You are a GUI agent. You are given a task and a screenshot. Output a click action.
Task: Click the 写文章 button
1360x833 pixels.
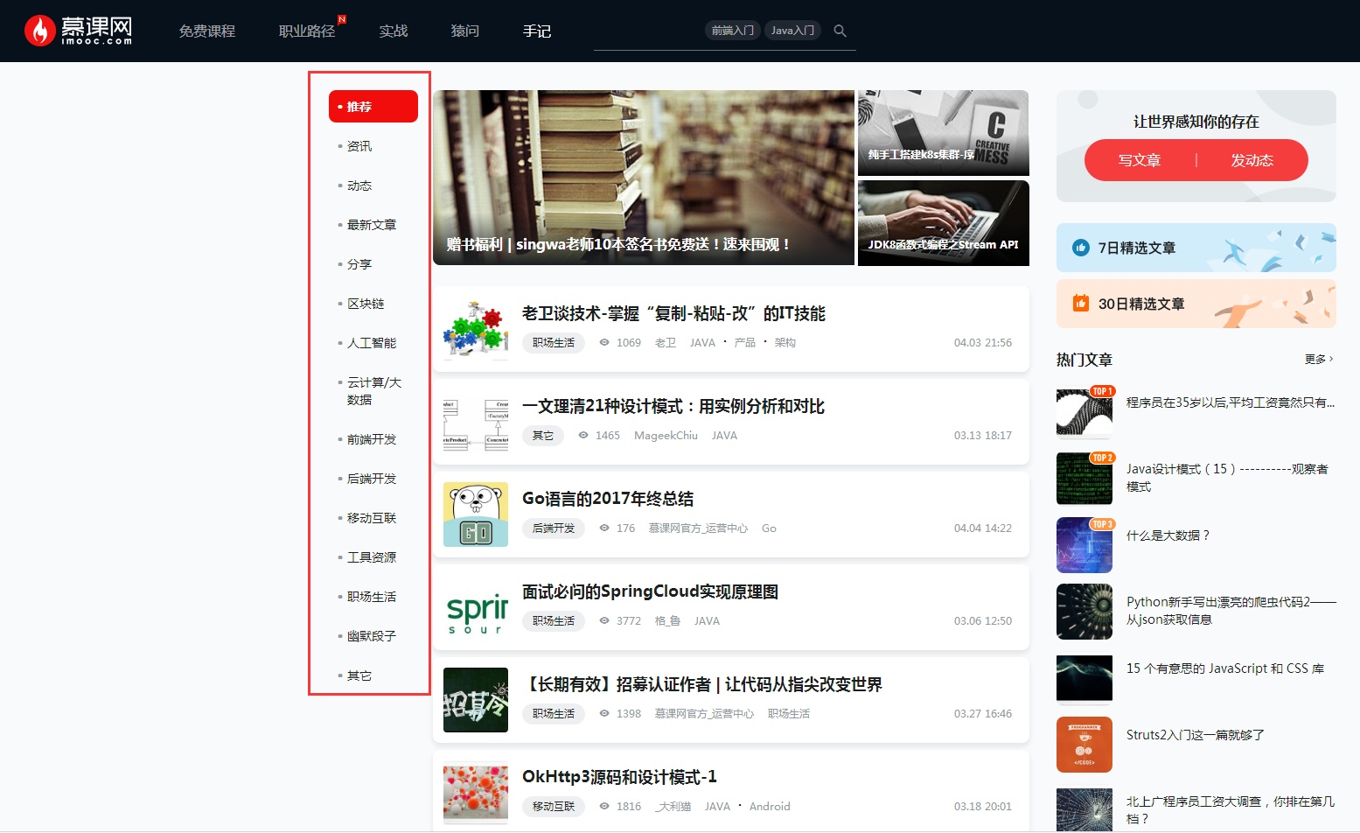1140,160
